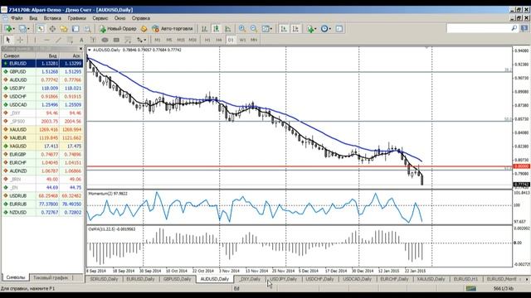Select the vertical line drawing tool

(x=35, y=40)
